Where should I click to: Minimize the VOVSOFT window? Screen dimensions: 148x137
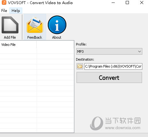pyautogui.click(x=113, y=3)
